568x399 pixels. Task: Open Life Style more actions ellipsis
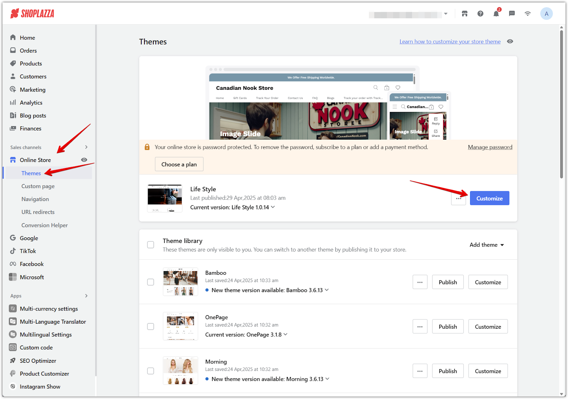point(459,198)
